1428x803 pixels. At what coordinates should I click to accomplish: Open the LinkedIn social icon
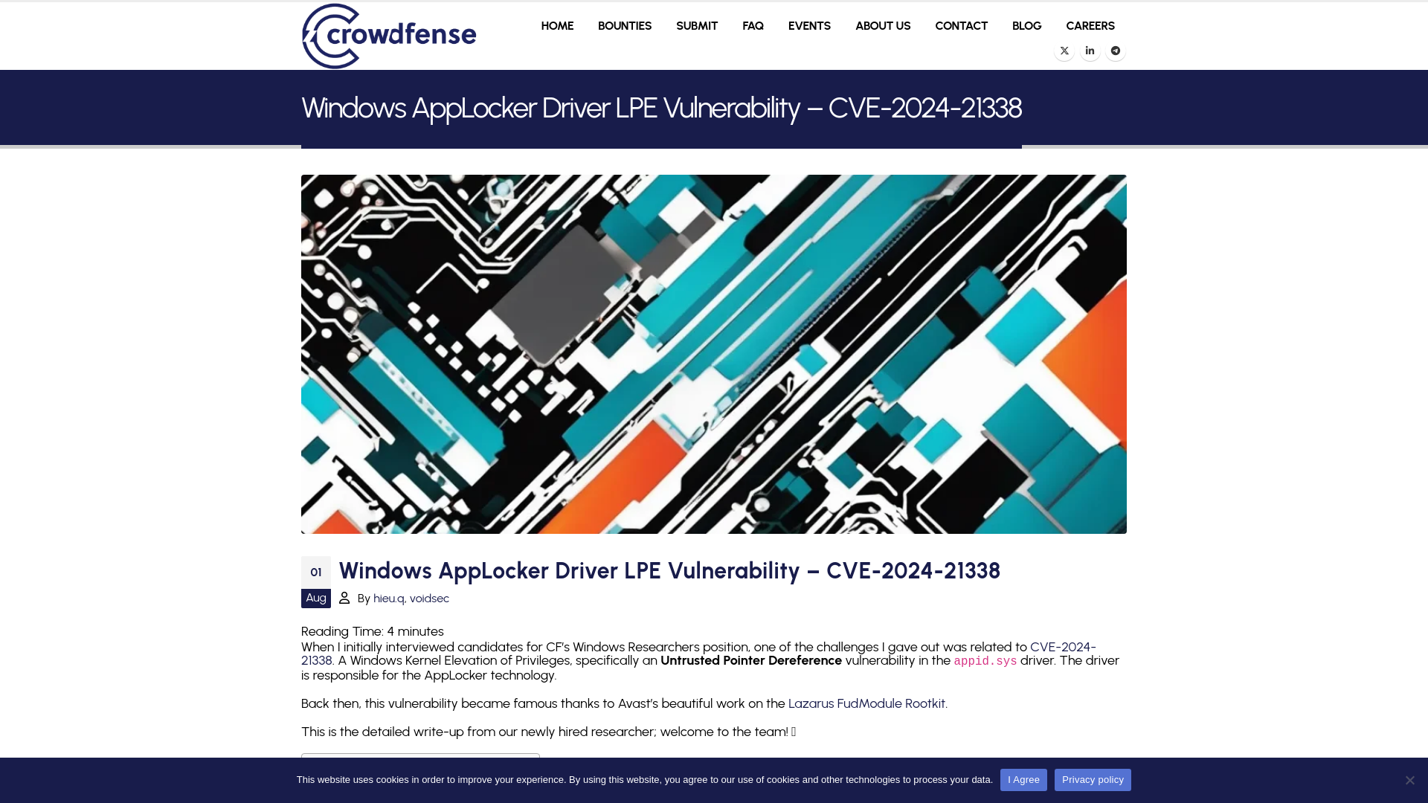tap(1090, 50)
